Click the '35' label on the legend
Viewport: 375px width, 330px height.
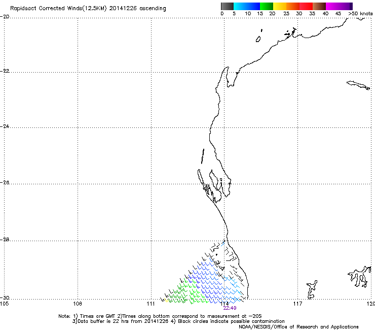click(312, 14)
